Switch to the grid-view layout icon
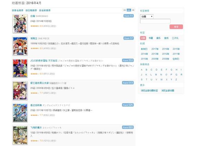The width and height of the screenshot is (207, 146). click(133, 10)
